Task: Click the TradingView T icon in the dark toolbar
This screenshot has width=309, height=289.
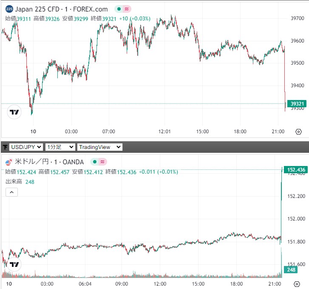Action: click(5, 147)
